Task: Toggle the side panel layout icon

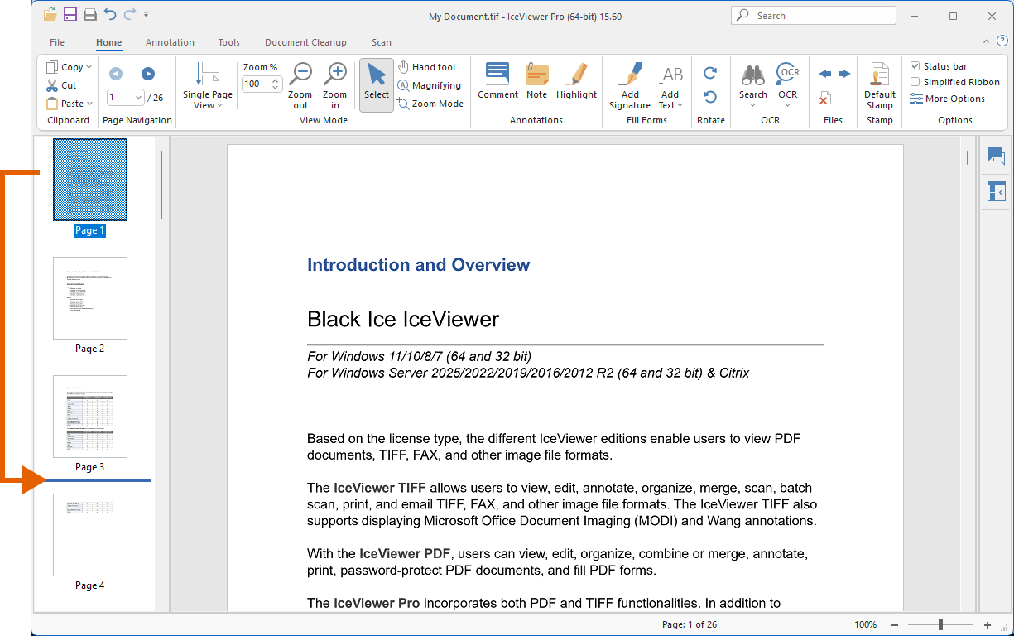Action: click(996, 192)
